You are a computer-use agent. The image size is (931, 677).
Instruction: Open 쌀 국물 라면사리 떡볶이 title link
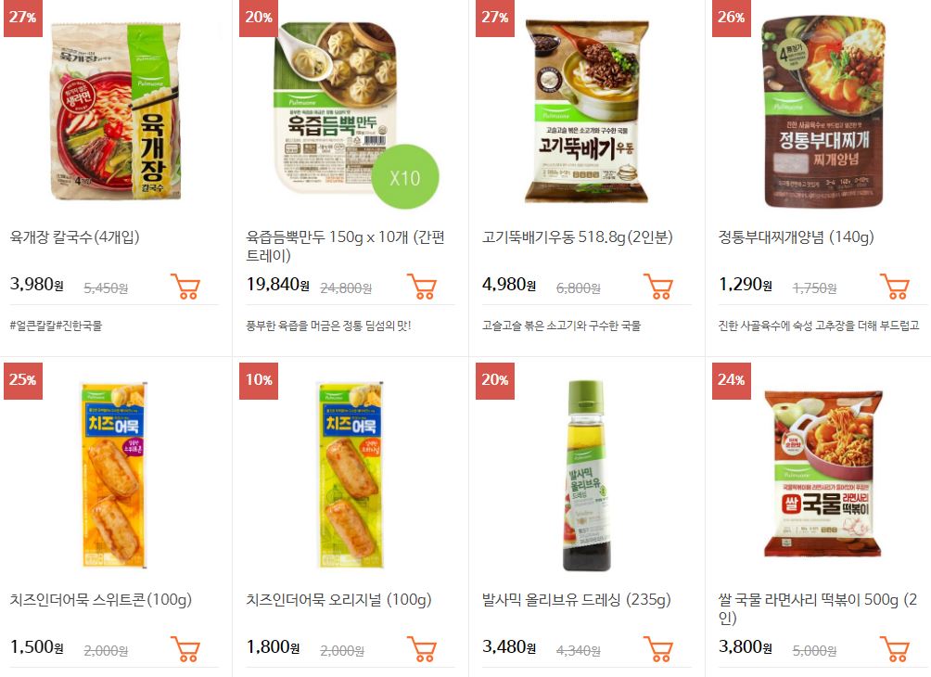tap(817, 608)
